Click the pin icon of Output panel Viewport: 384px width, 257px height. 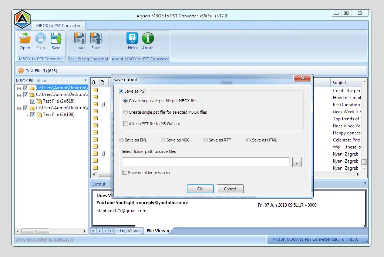pyautogui.click(x=365, y=184)
